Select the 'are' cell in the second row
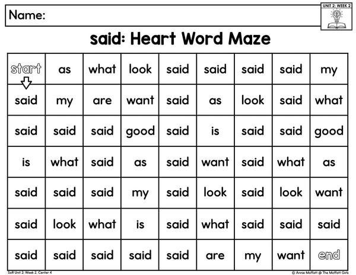The width and height of the screenshot is (356, 275). click(102, 100)
